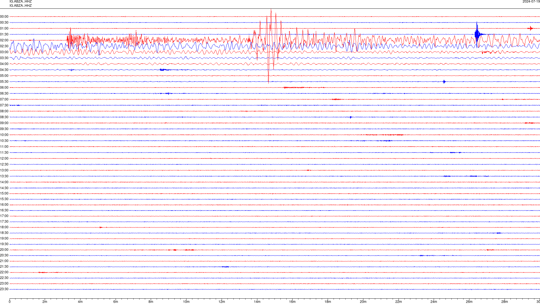Click the 10:00 row label

click(x=4, y=135)
